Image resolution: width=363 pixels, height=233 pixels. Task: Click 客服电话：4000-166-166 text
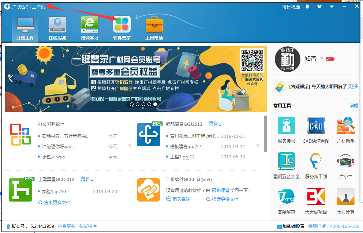click(334, 226)
